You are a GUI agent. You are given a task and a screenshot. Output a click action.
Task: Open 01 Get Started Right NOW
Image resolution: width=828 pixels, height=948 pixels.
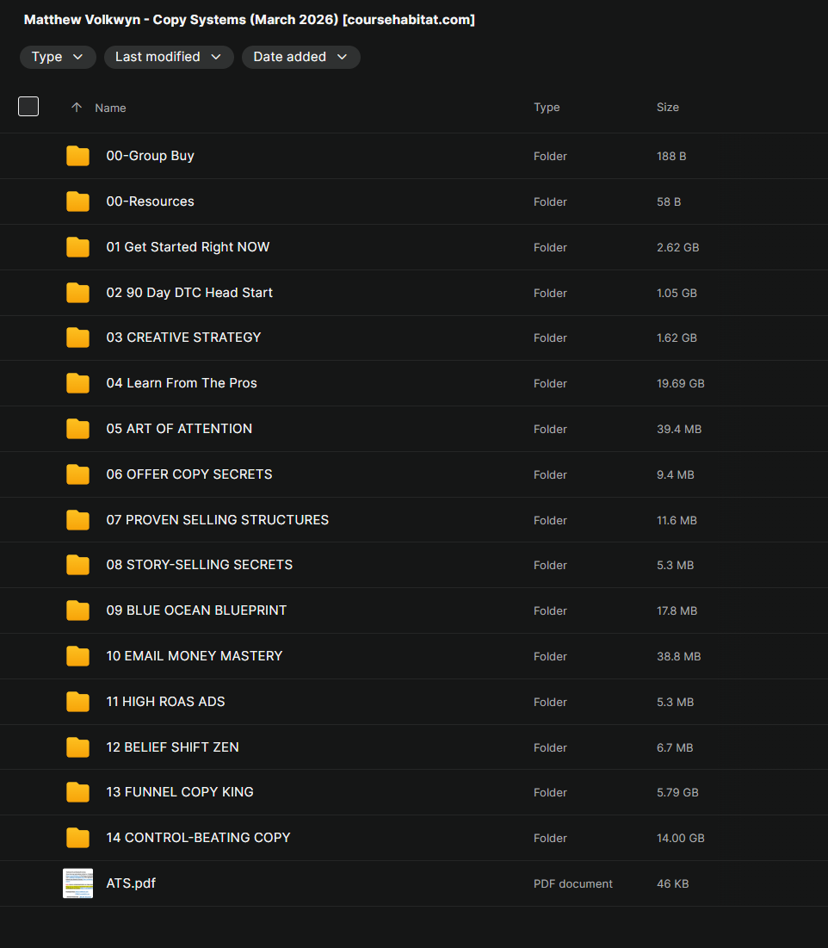[188, 247]
